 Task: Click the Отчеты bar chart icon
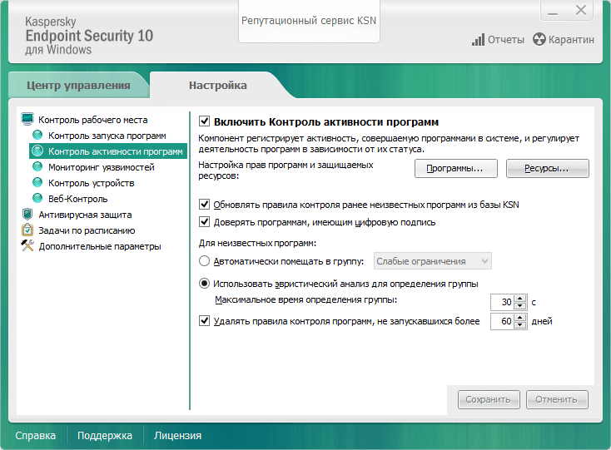(478, 40)
